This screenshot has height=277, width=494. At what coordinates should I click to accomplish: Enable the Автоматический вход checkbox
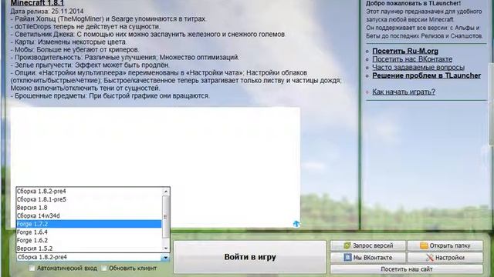pyautogui.click(x=32, y=269)
